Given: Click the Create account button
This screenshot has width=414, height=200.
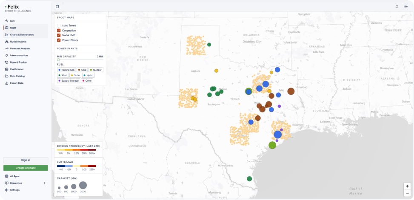Looking at the screenshot, I should (x=26, y=168).
